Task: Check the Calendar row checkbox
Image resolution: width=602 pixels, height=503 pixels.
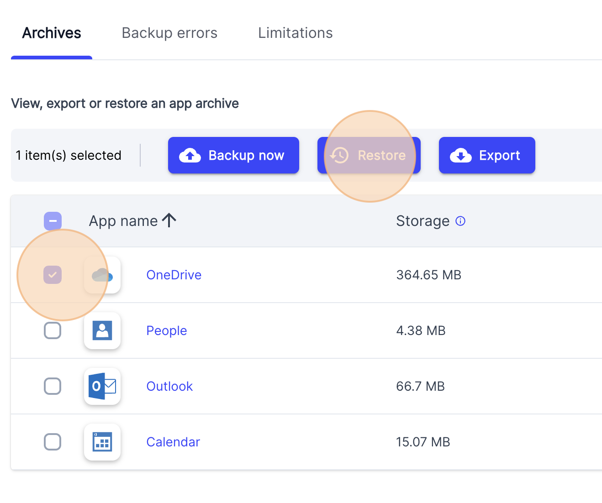Action: pos(53,442)
